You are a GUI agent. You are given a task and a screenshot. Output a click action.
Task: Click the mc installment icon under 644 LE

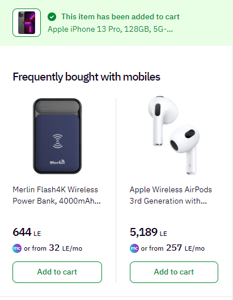(17, 248)
